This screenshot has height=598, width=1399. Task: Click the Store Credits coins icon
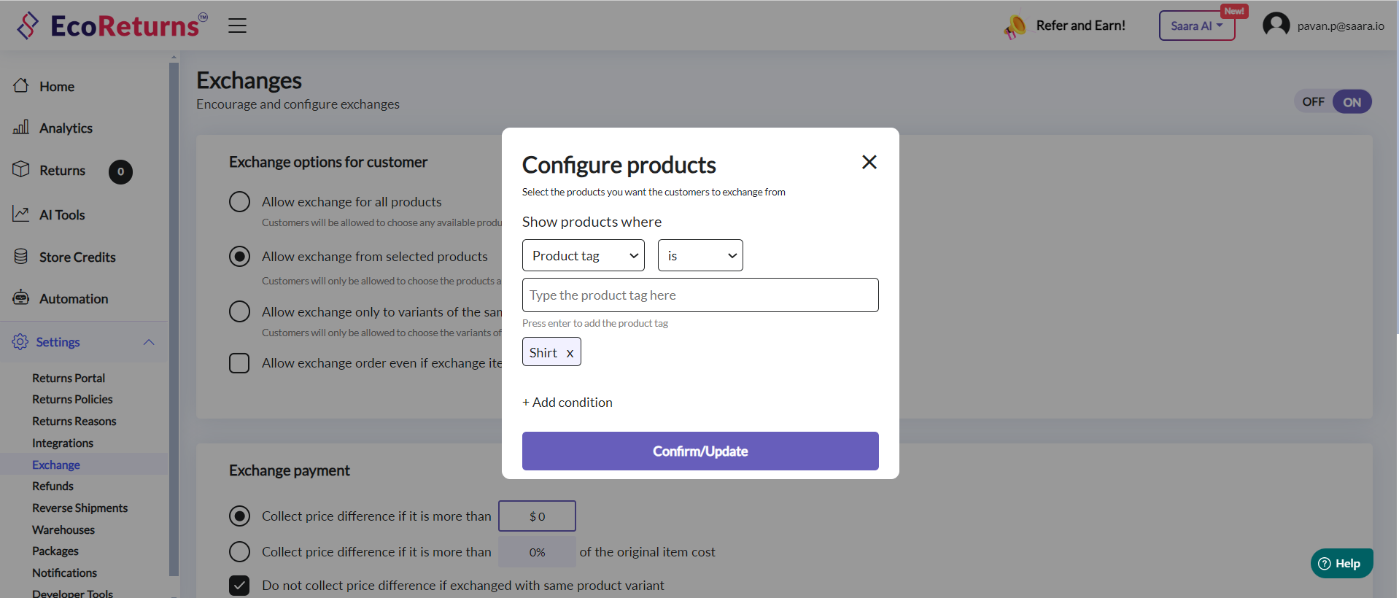click(x=21, y=257)
